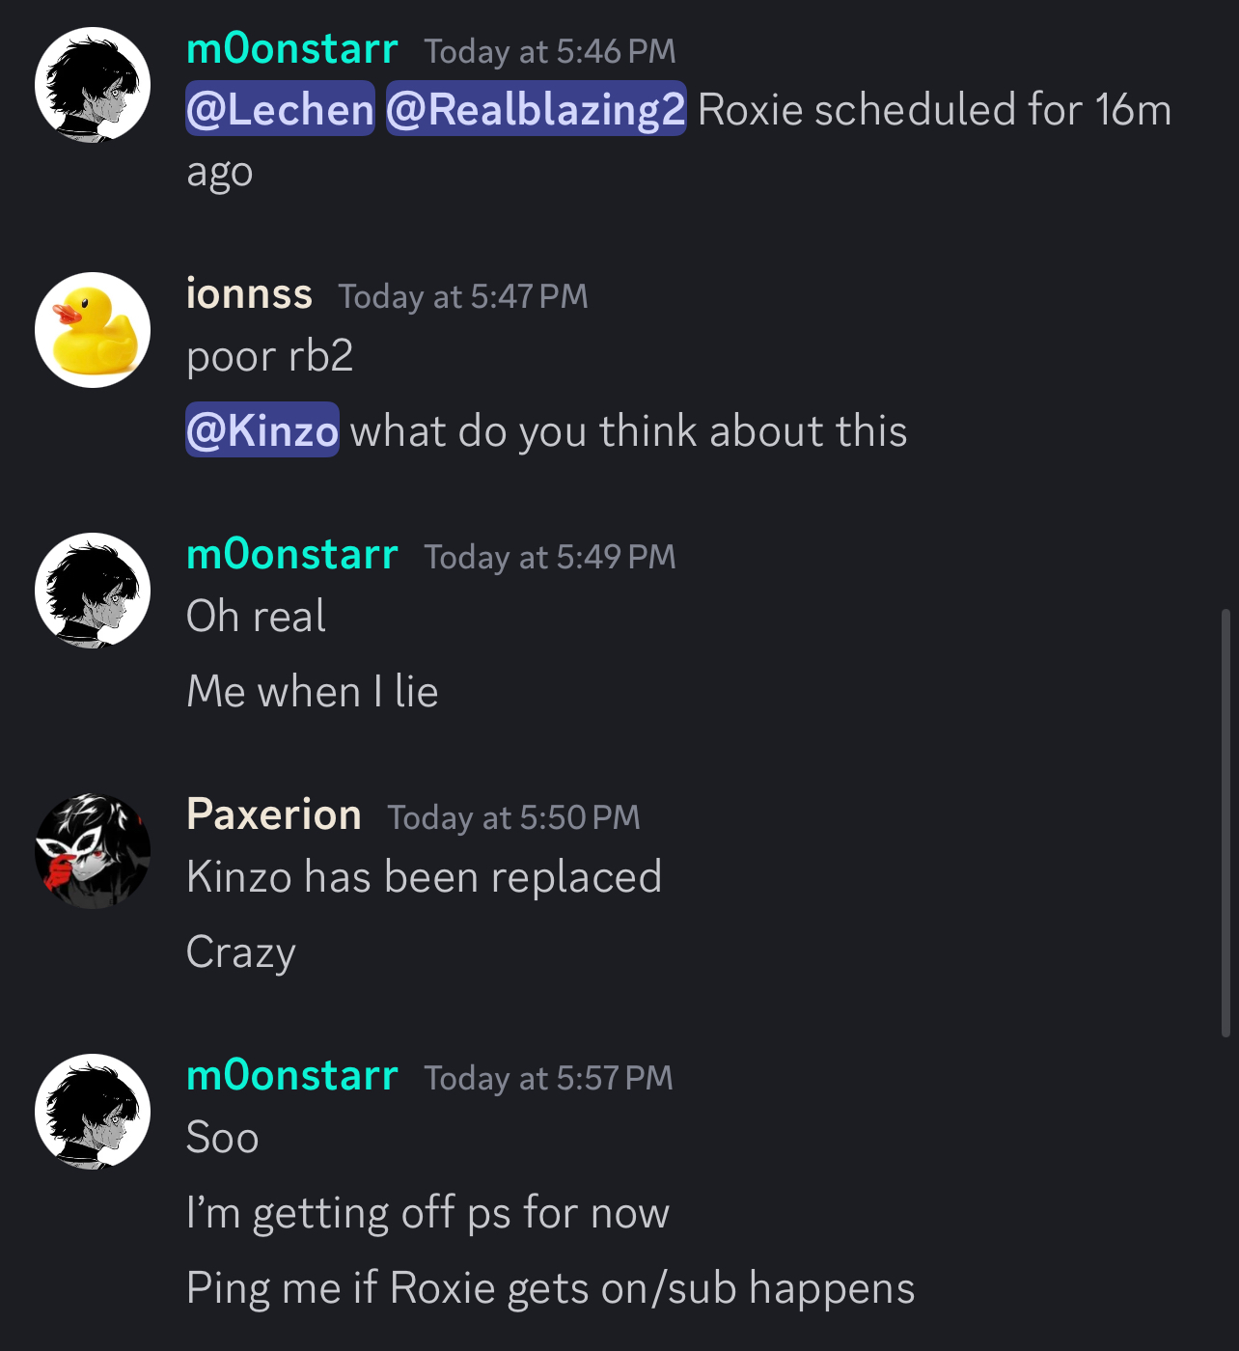The image size is (1239, 1351).
Task: Click the m0onstarr username at 5:46 PM
Action: 292,48
